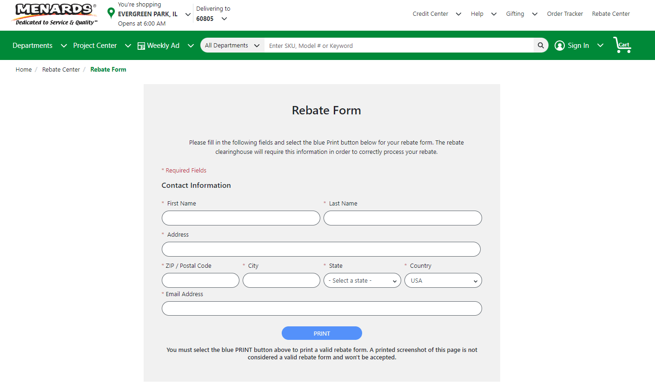Open the All Departments dropdown
This screenshot has height=384, width=655.
[x=232, y=45]
